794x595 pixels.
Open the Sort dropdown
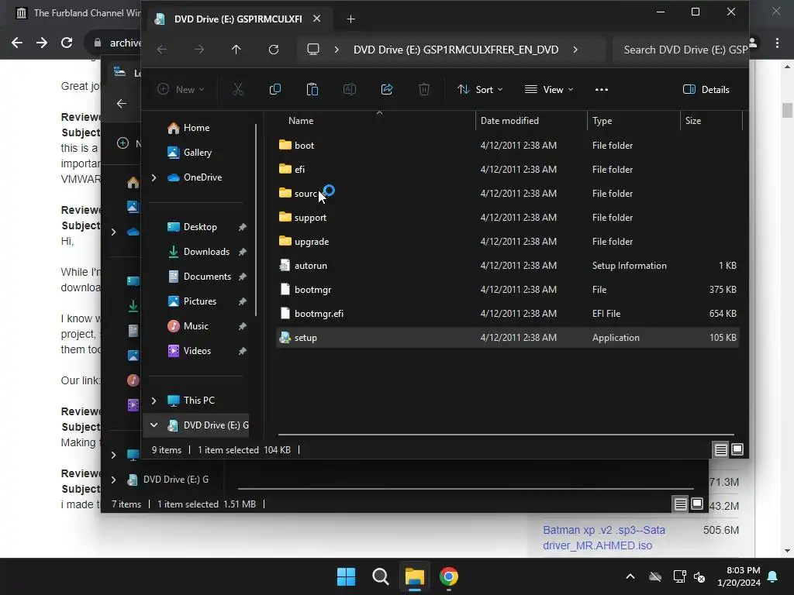coord(480,90)
